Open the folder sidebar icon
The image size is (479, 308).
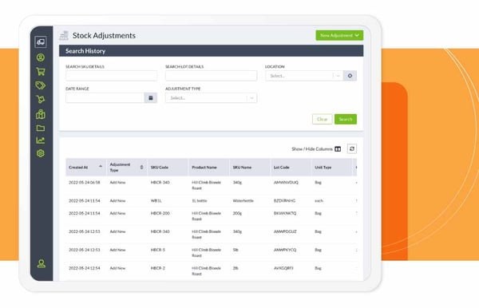(41, 128)
